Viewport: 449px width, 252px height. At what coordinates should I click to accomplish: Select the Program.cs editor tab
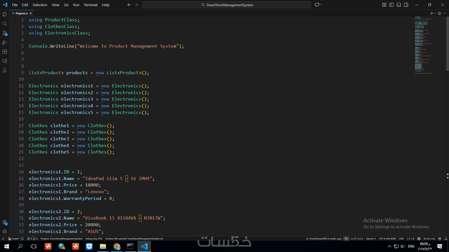pyautogui.click(x=21, y=13)
